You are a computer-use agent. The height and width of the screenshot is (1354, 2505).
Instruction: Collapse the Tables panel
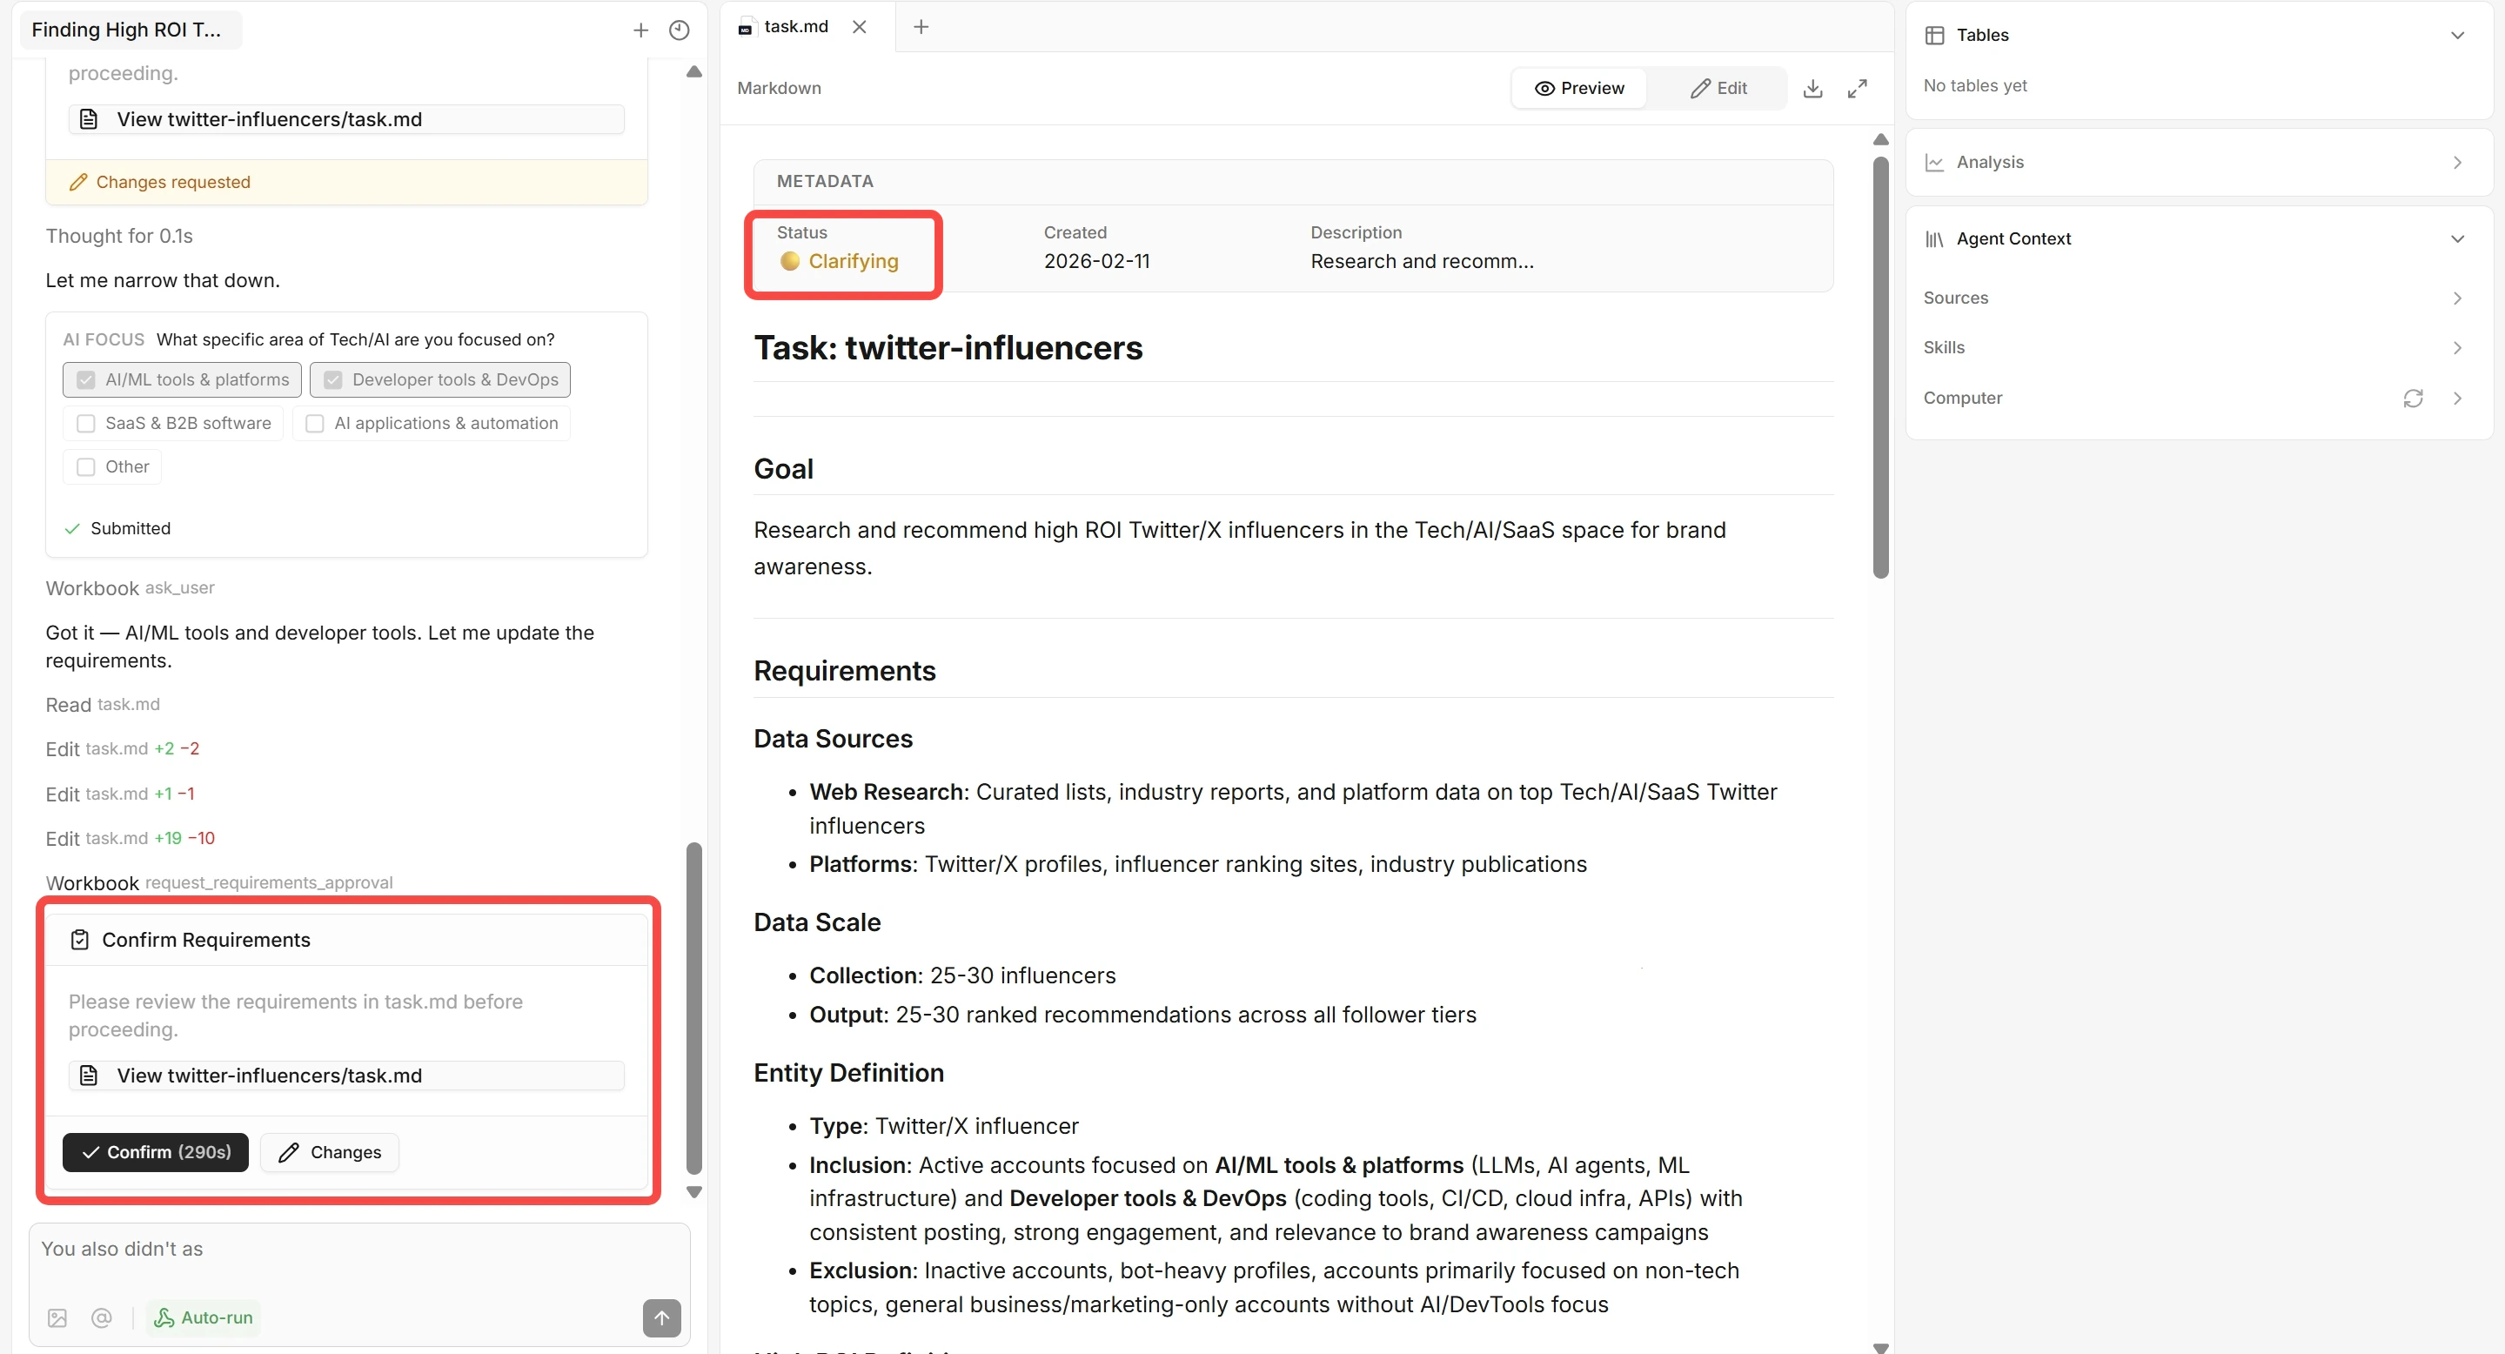2456,35
